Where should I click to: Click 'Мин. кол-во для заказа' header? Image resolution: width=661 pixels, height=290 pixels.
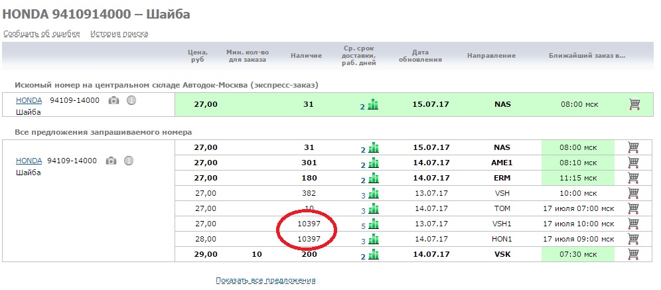pos(248,56)
